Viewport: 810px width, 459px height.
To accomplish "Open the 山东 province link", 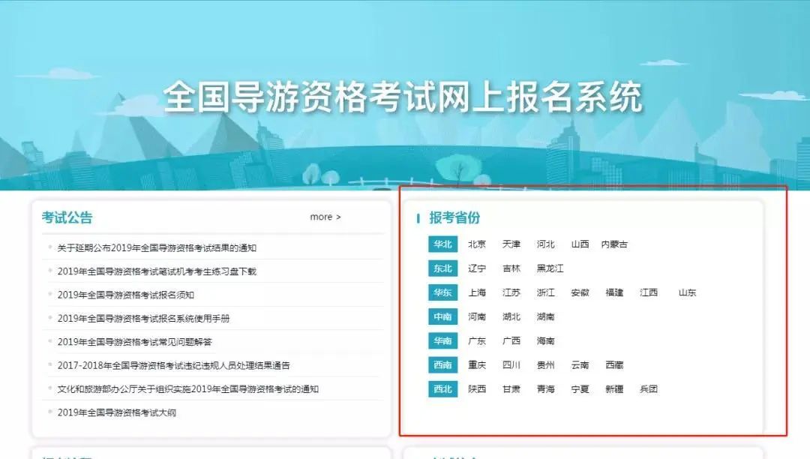I will pyautogui.click(x=688, y=292).
